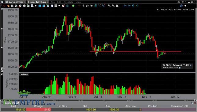Click the undo arrow icon
Screen dimensions: 197x112
(87, 6)
